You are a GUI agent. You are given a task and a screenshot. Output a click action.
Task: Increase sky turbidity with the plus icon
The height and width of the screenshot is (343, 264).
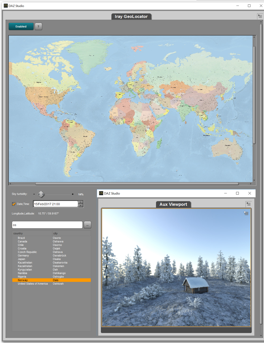73,194
